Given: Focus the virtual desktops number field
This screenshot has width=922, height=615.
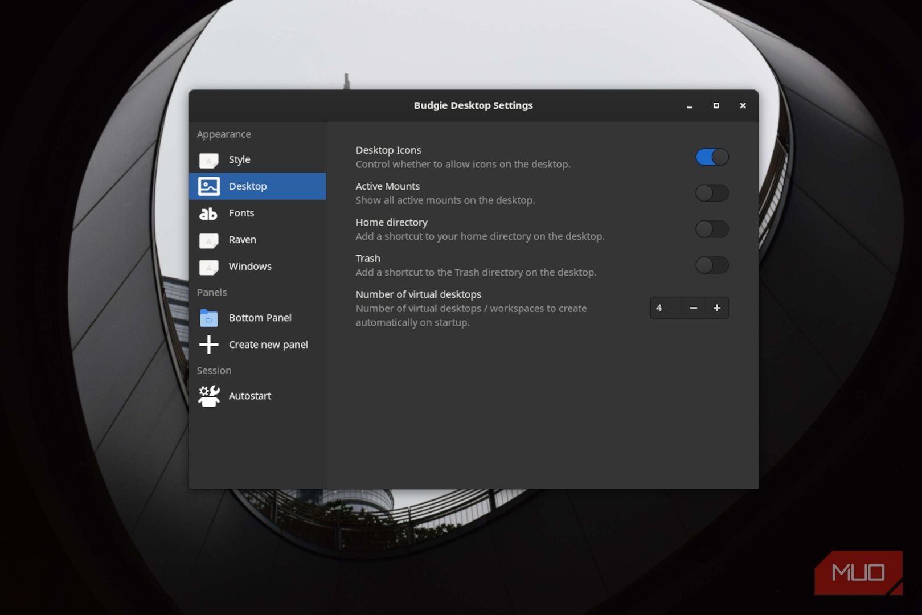Looking at the screenshot, I should point(666,308).
